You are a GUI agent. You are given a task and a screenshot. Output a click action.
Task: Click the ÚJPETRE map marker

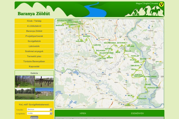pos(93,47)
